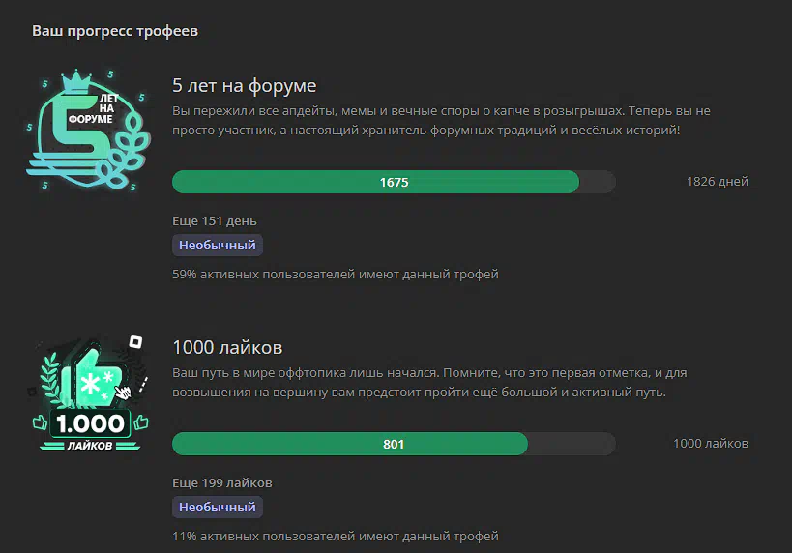
Task: Click the progress bar showing 801
Action: (394, 444)
